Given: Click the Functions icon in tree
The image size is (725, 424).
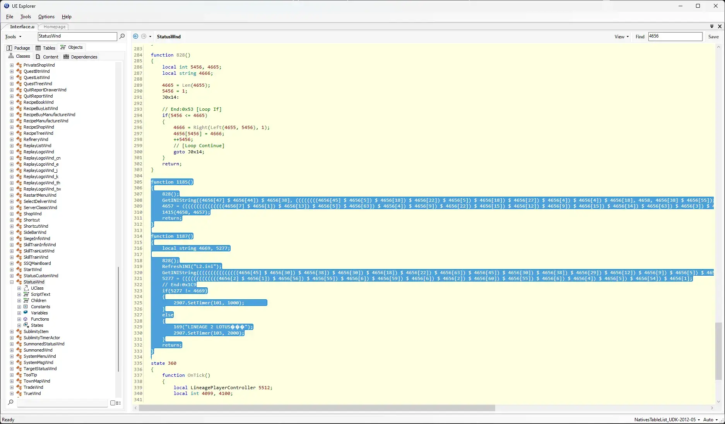Looking at the screenshot, I should [x=26, y=319].
